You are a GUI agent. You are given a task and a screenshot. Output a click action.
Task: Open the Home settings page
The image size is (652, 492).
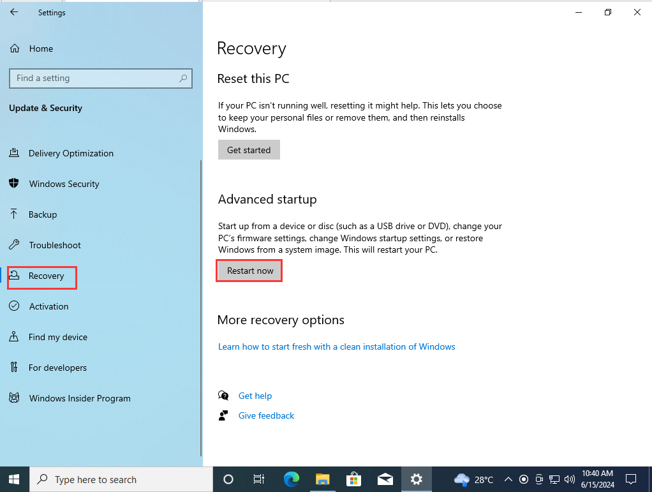coord(42,48)
